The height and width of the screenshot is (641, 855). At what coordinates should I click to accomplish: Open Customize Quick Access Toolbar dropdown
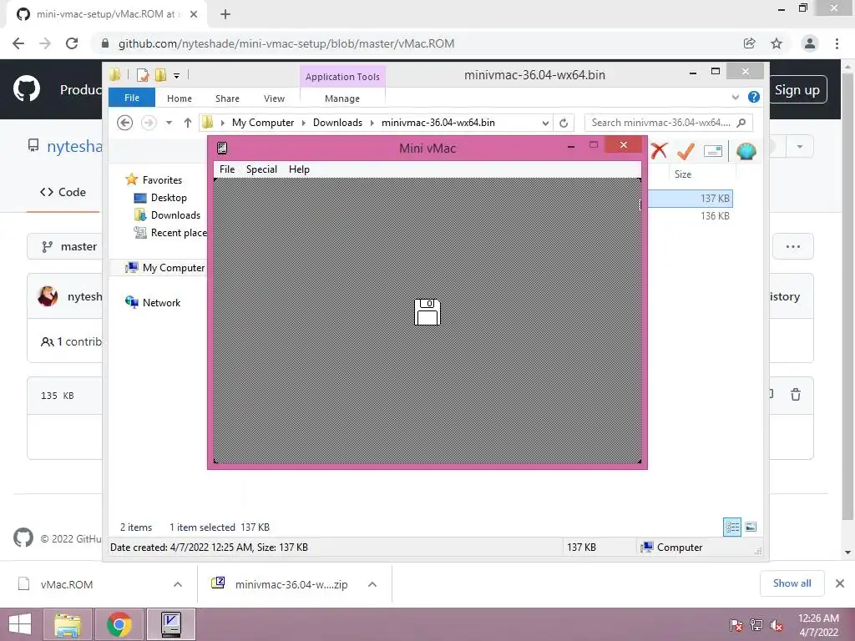tap(176, 76)
